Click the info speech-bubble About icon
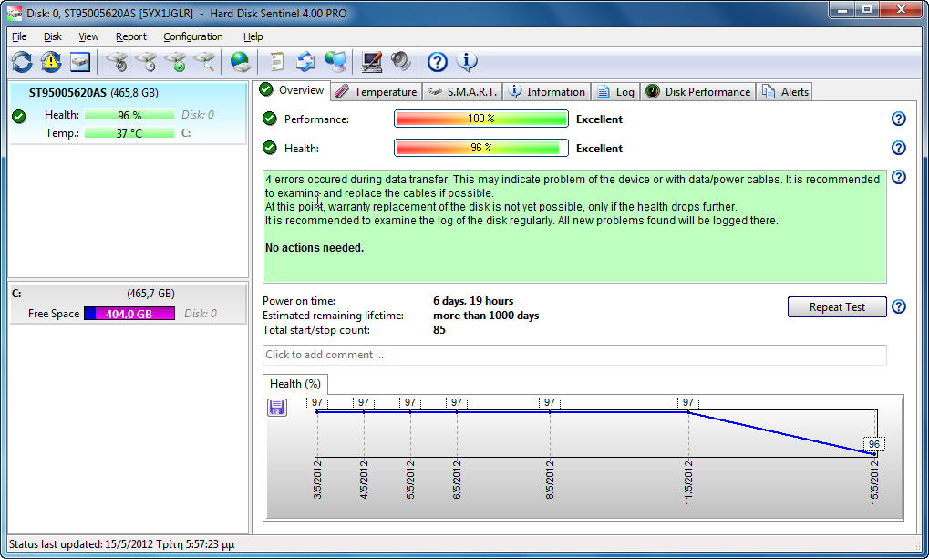The image size is (929, 559). coord(467,62)
